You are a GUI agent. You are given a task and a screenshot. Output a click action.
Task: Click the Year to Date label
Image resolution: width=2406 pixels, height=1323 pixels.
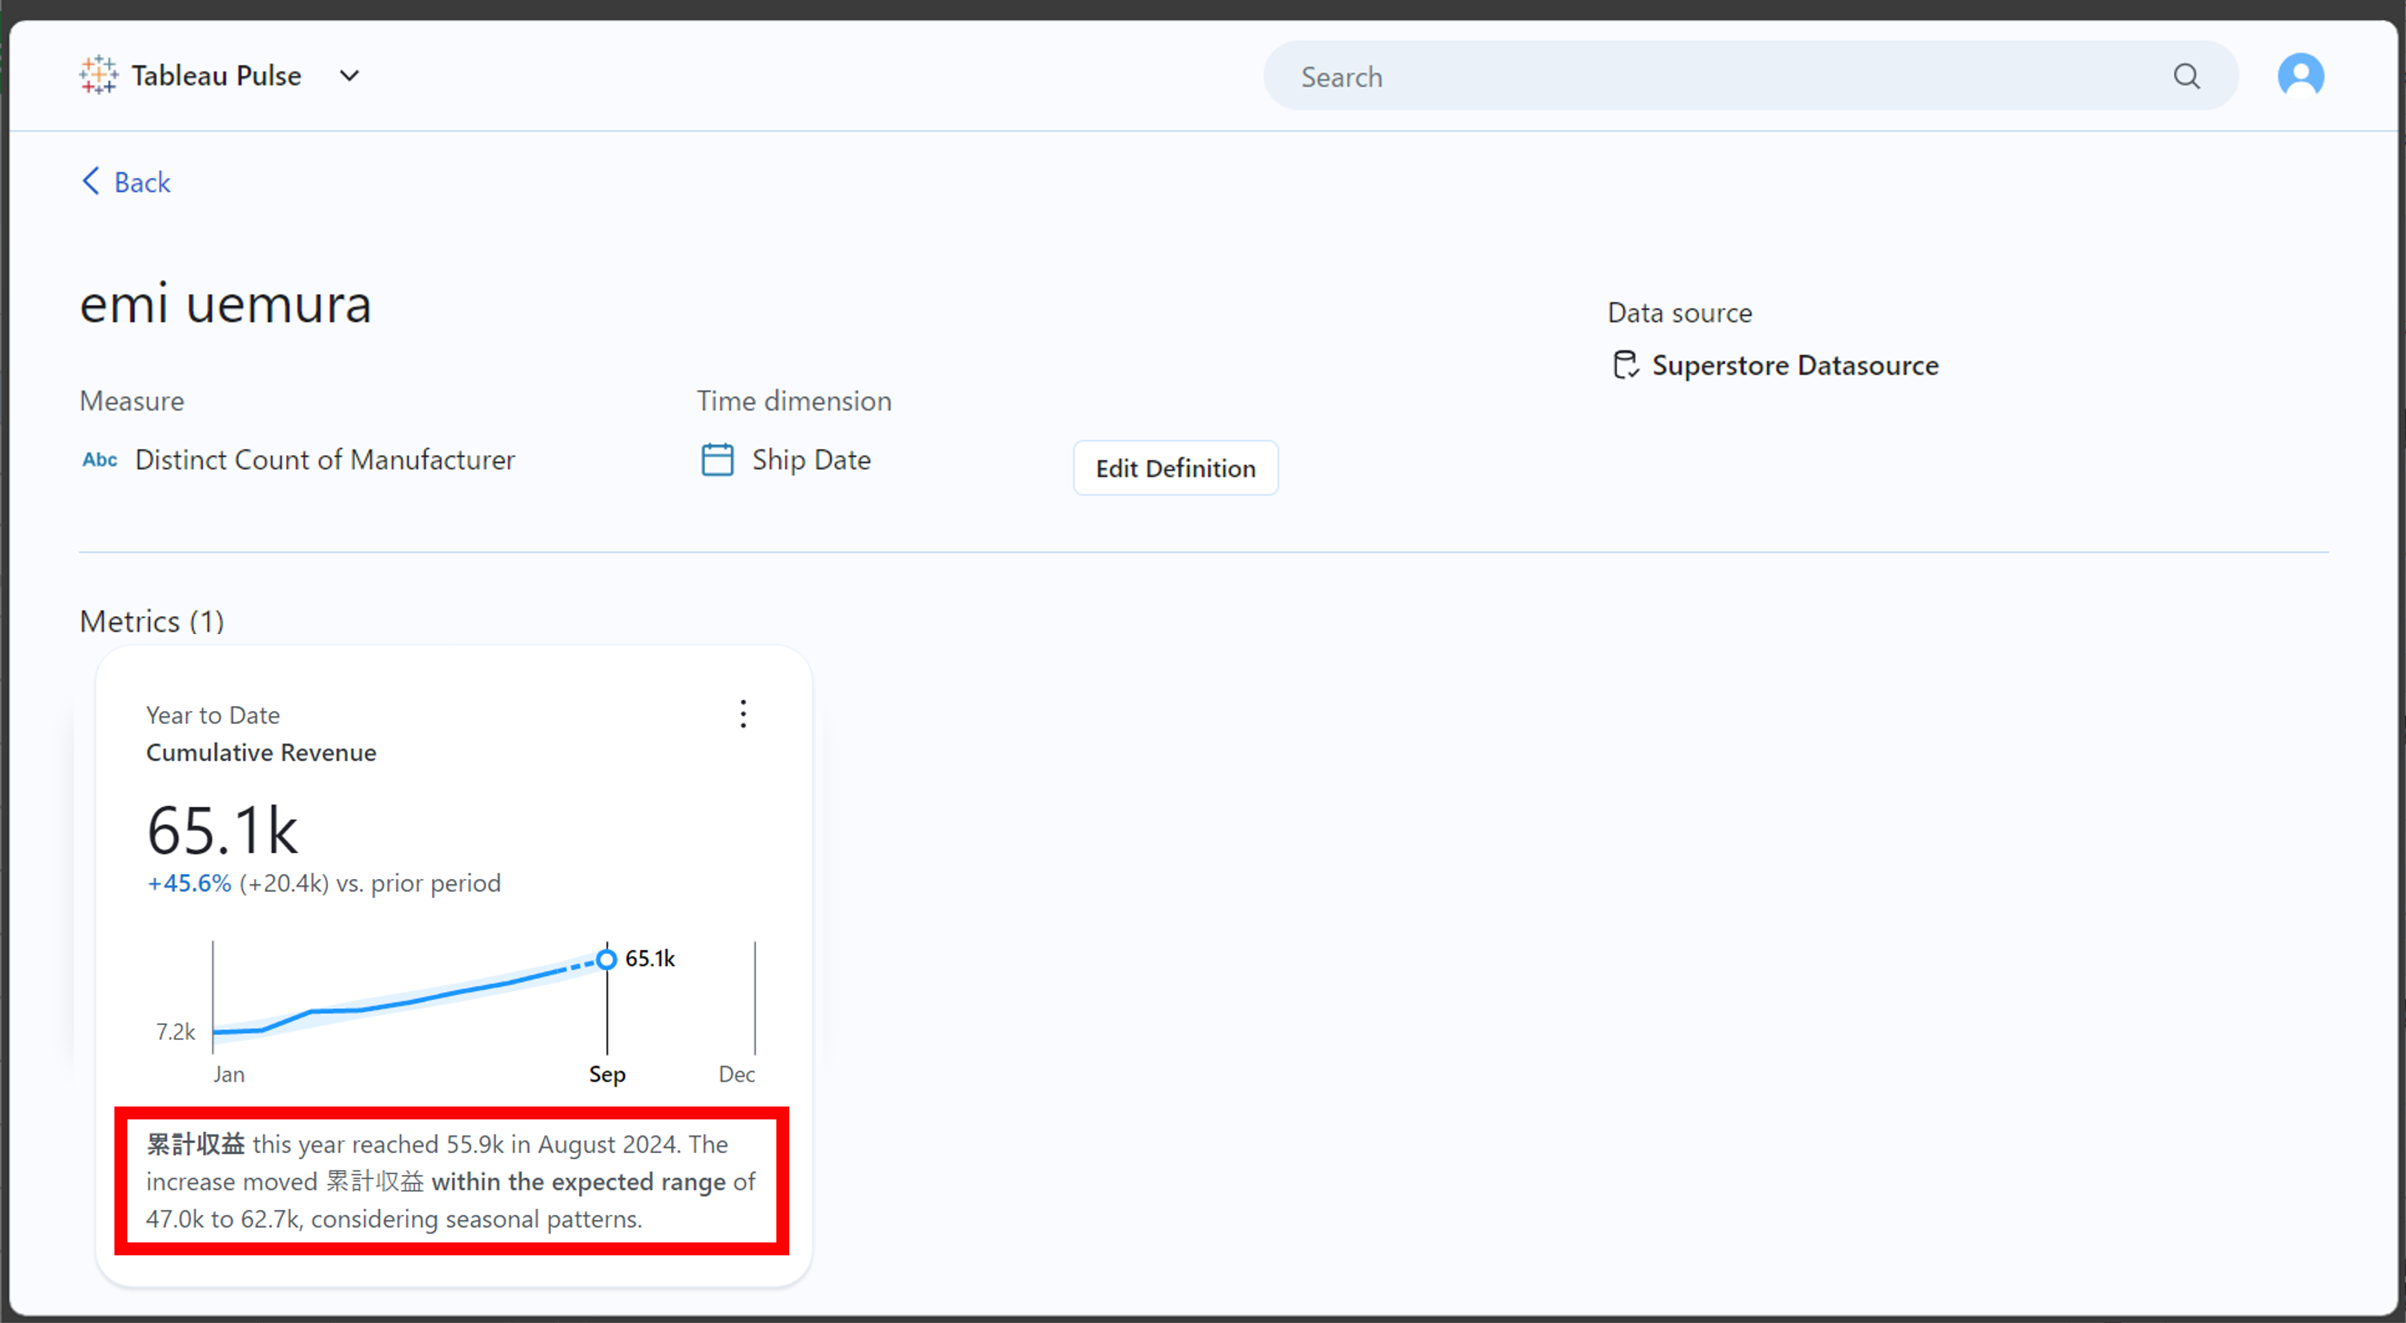[213, 715]
